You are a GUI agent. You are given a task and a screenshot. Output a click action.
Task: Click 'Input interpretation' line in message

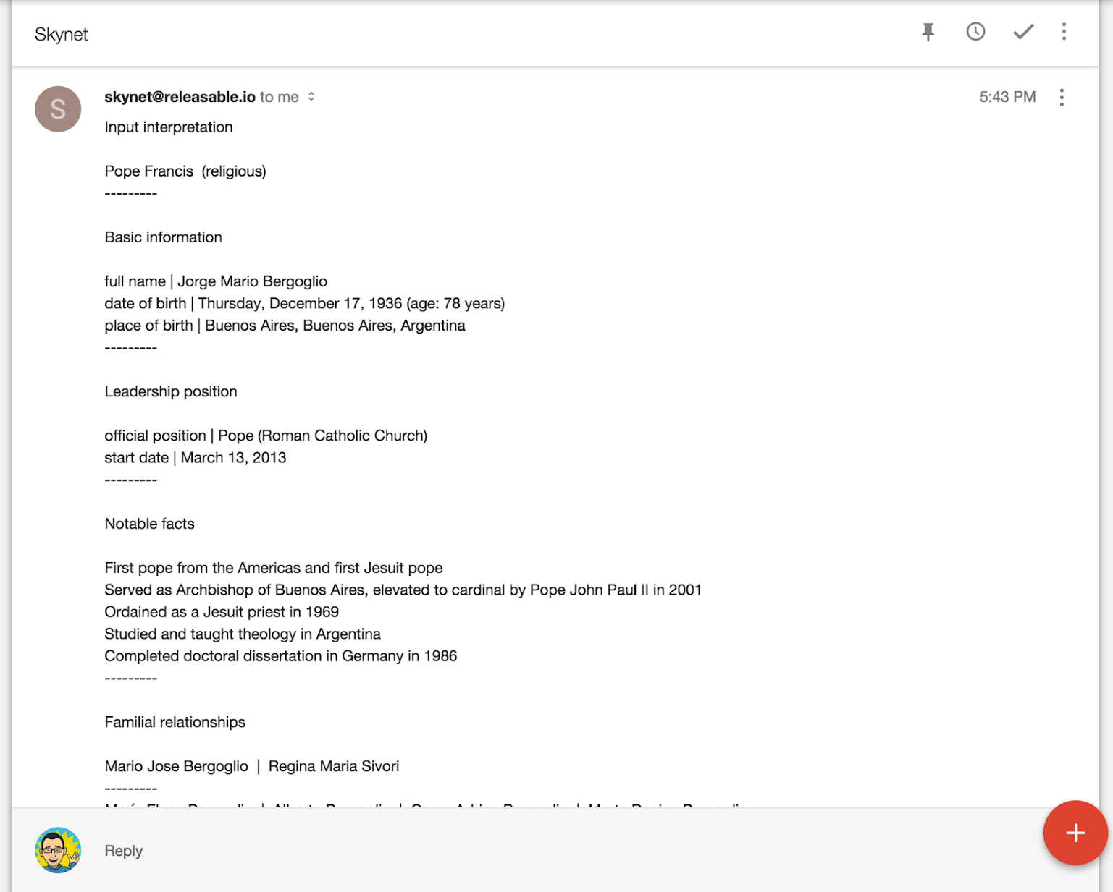click(169, 127)
